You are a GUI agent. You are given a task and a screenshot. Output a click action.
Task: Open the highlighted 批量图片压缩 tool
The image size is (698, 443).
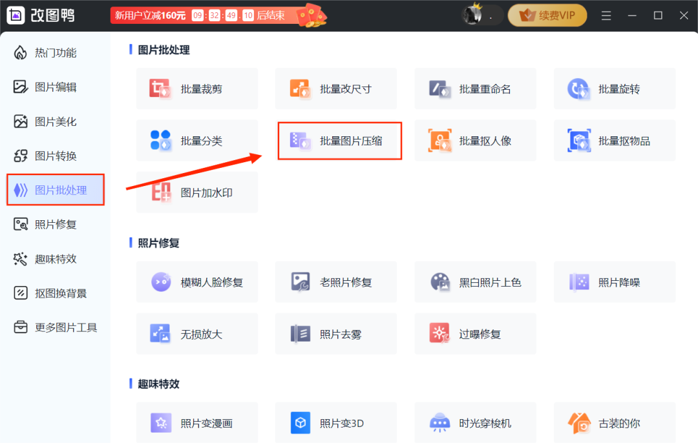tap(339, 140)
